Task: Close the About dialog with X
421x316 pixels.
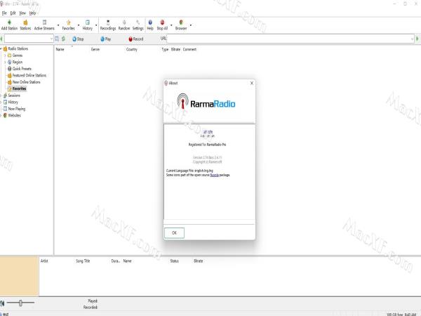Action: [x=252, y=83]
